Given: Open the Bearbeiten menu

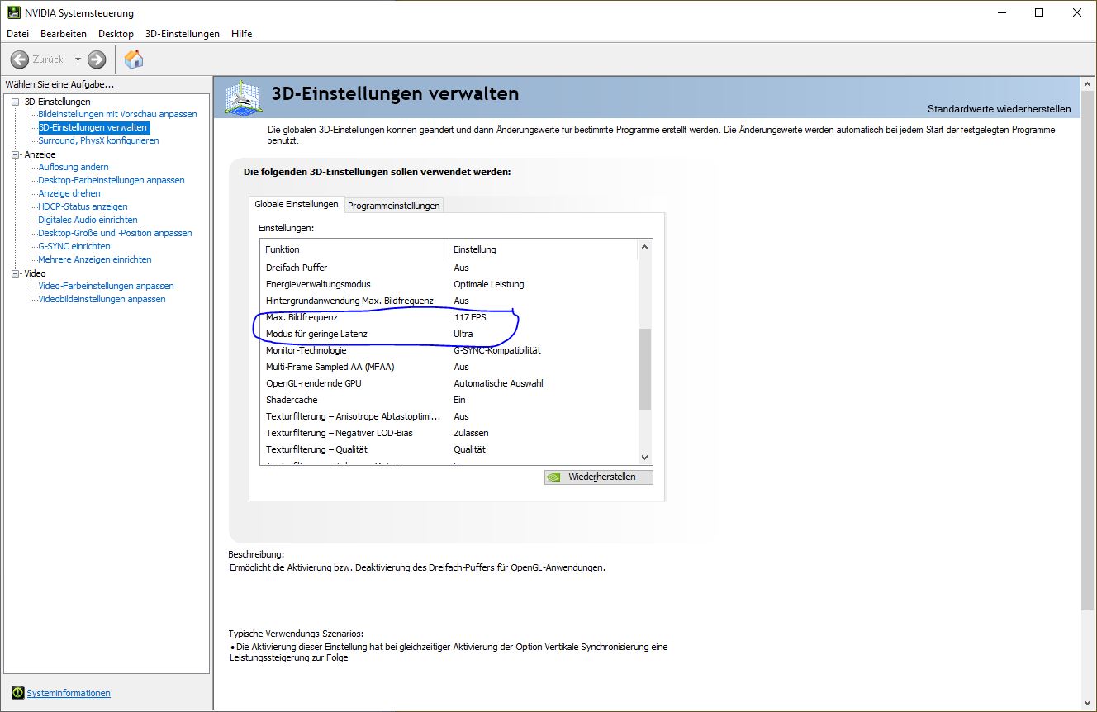Looking at the screenshot, I should point(64,34).
